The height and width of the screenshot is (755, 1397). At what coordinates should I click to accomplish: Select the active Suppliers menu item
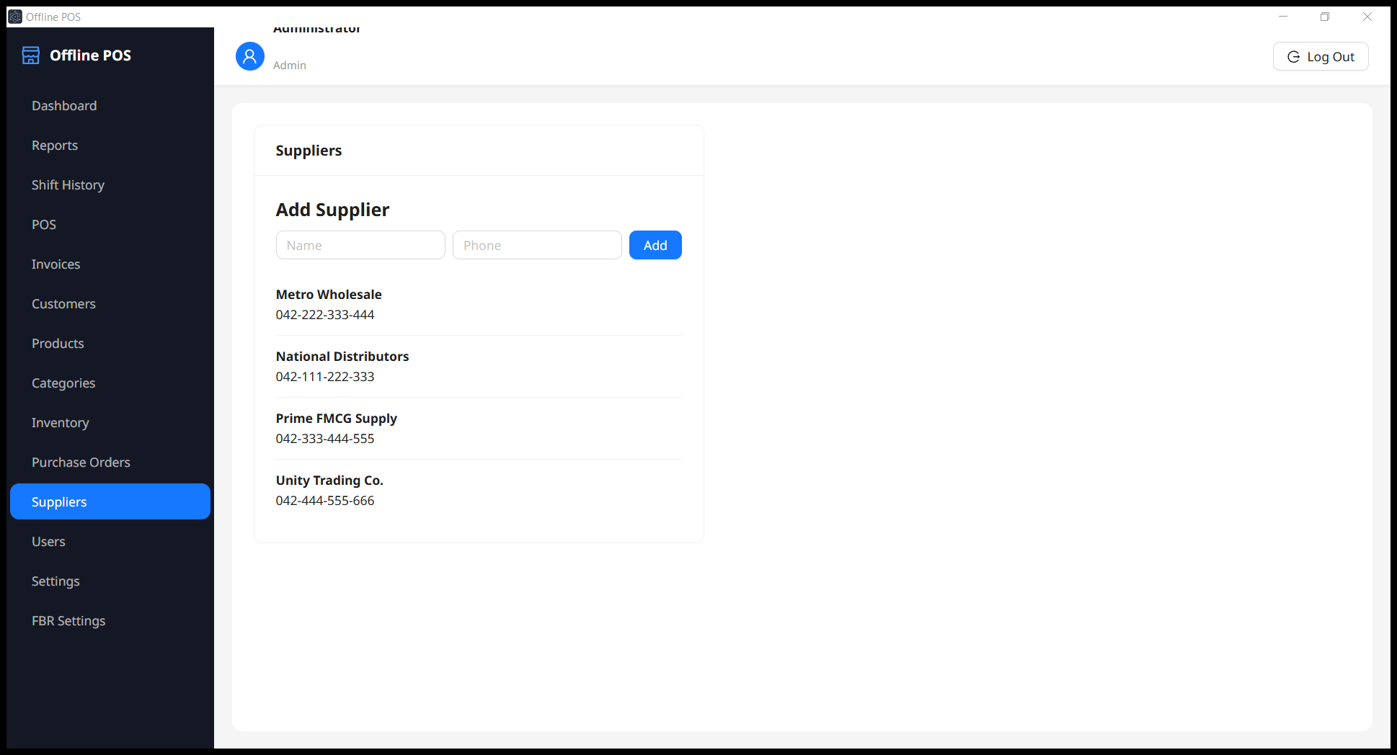(x=110, y=501)
